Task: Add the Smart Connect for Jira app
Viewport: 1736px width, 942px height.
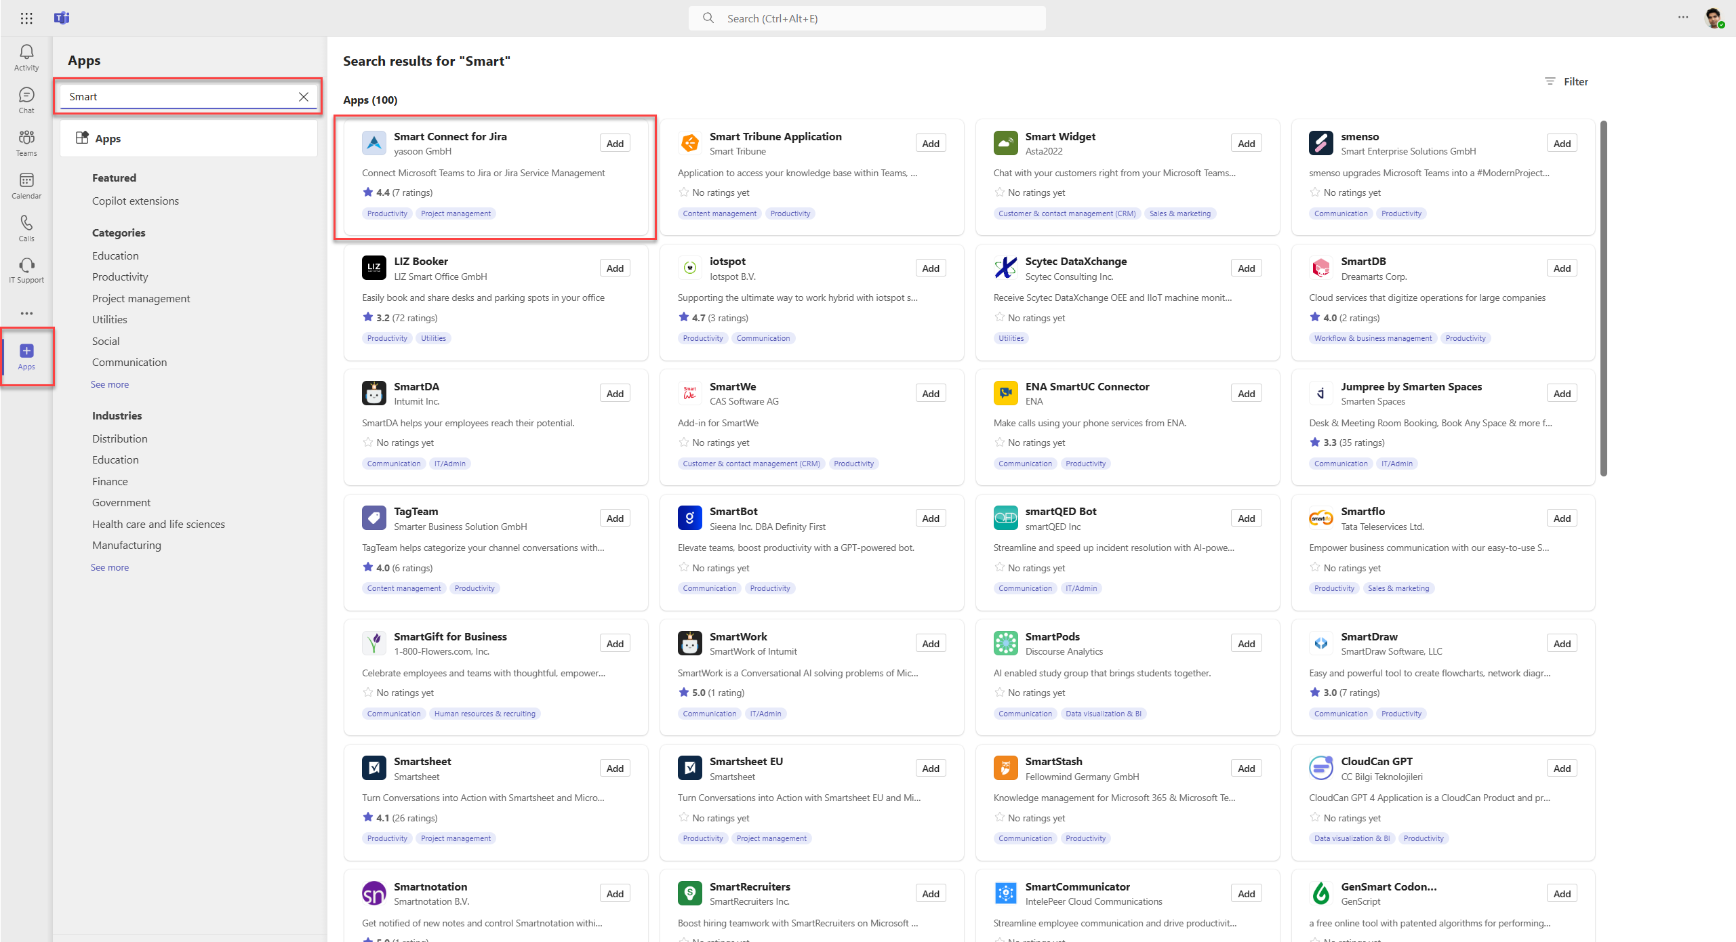Action: pos(615,143)
